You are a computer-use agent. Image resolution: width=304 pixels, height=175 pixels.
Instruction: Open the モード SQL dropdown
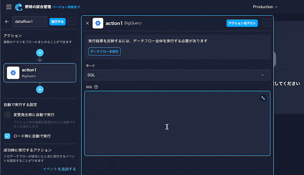177,75
